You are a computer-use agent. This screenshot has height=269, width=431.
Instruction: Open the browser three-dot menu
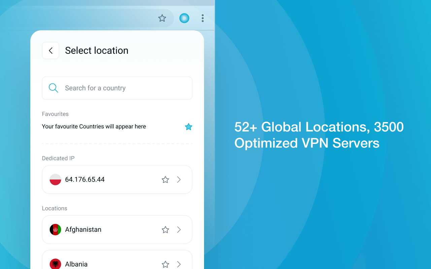point(202,18)
